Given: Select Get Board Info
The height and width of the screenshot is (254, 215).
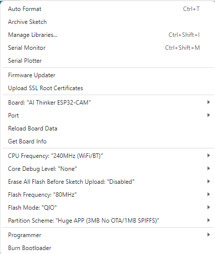Looking at the screenshot, I should tap(108, 141).
